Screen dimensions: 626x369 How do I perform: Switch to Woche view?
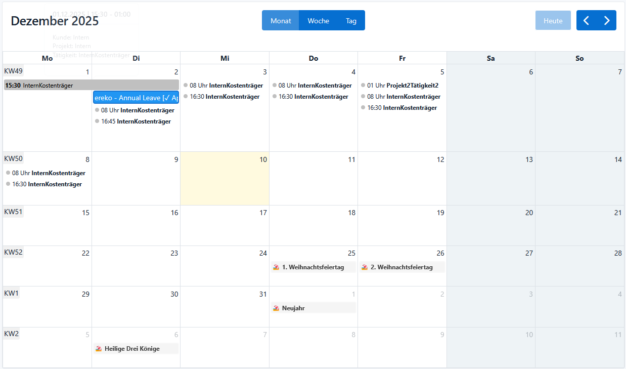click(x=319, y=21)
